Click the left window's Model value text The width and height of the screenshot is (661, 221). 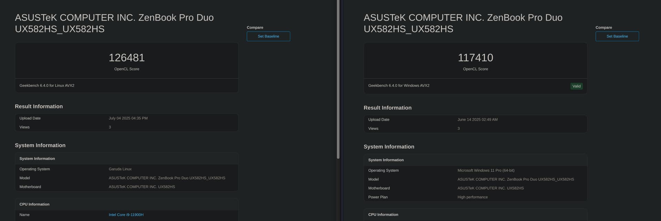[x=167, y=178]
